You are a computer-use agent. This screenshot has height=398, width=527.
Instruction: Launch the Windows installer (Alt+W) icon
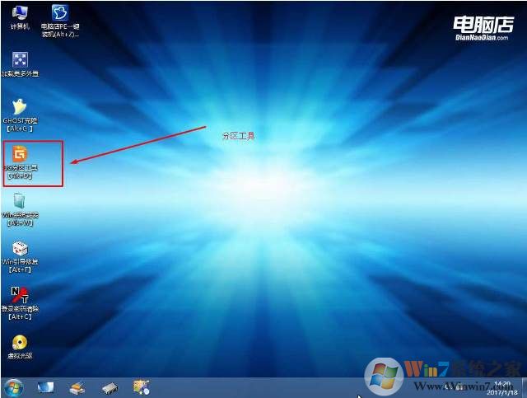pos(20,209)
